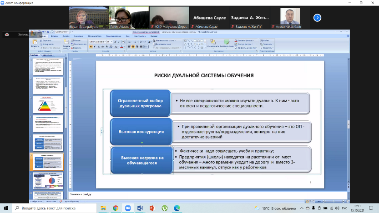Open the Quick Styles (Экспресс-стили) icon
This screenshot has height=213, width=379.
pyautogui.click(x=227, y=43)
